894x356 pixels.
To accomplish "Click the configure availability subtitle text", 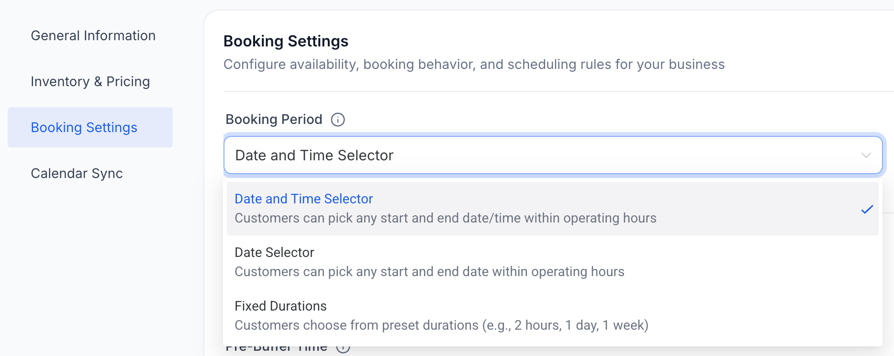I will click(x=474, y=64).
